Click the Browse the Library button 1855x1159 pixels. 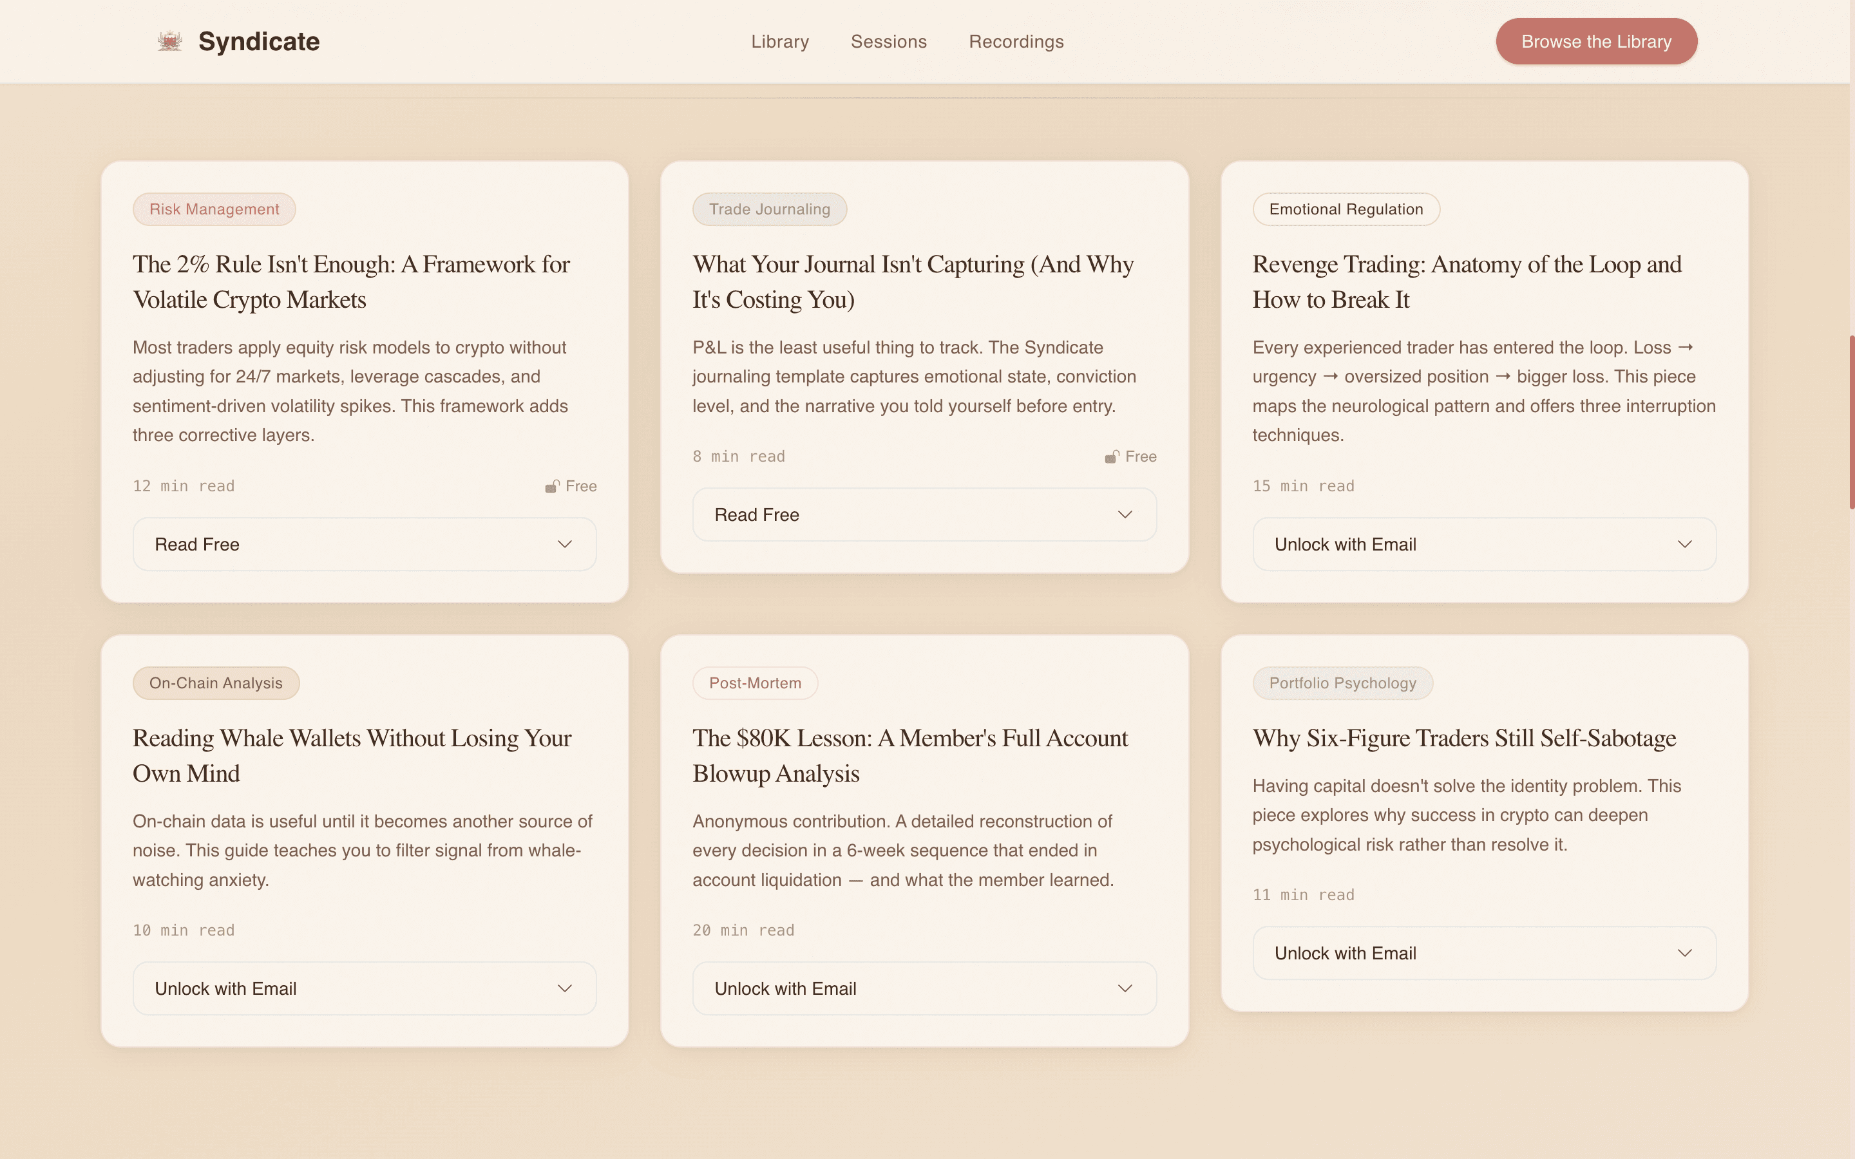(x=1596, y=41)
